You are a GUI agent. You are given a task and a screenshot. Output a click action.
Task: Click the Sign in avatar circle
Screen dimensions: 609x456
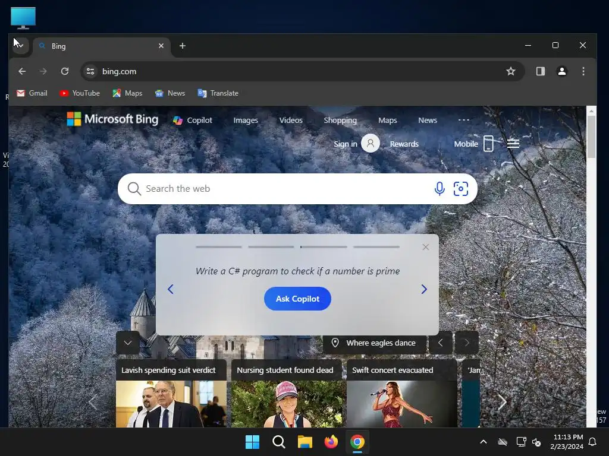371,144
